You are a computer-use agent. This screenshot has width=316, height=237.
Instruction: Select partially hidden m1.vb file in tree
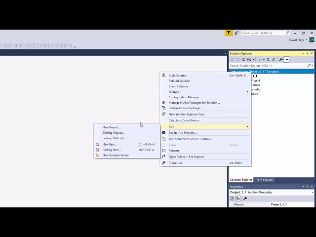tap(255, 94)
